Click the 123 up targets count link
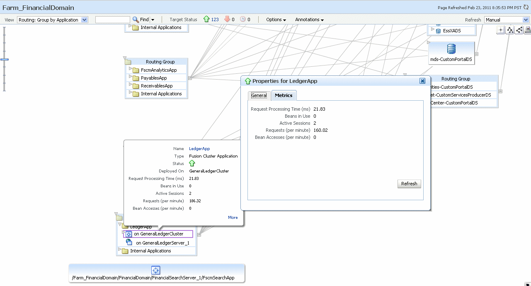The image size is (531, 286). [215, 20]
